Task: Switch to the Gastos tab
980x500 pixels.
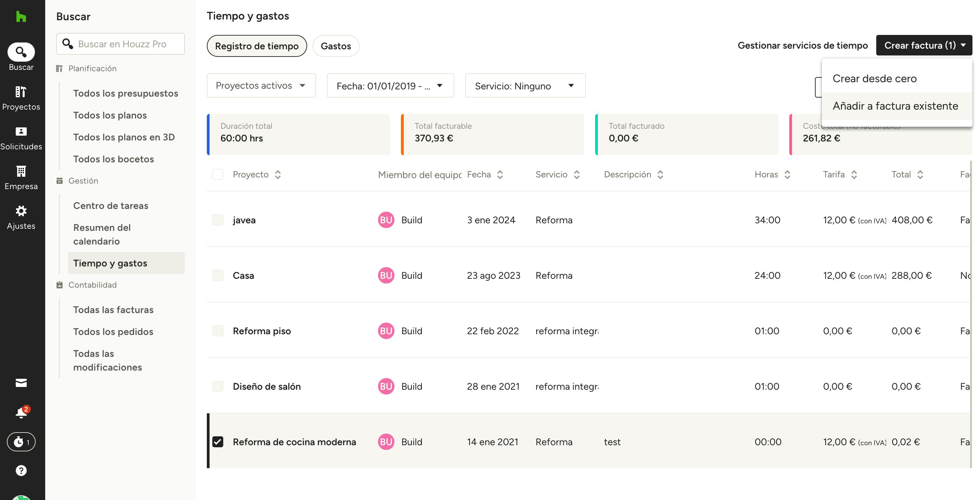Action: 336,46
